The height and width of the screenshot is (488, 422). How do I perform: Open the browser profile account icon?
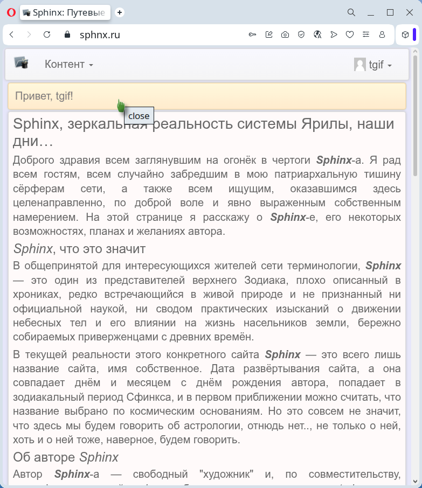pos(382,35)
